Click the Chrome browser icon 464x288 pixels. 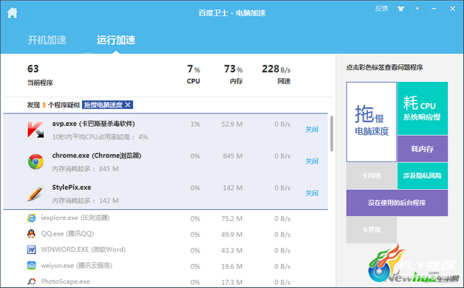pos(36,161)
